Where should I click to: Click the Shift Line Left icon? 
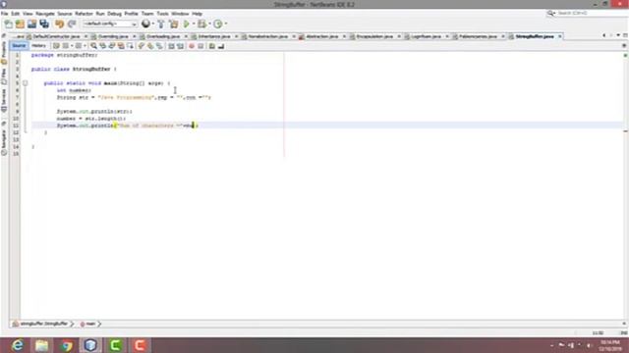click(x=171, y=46)
